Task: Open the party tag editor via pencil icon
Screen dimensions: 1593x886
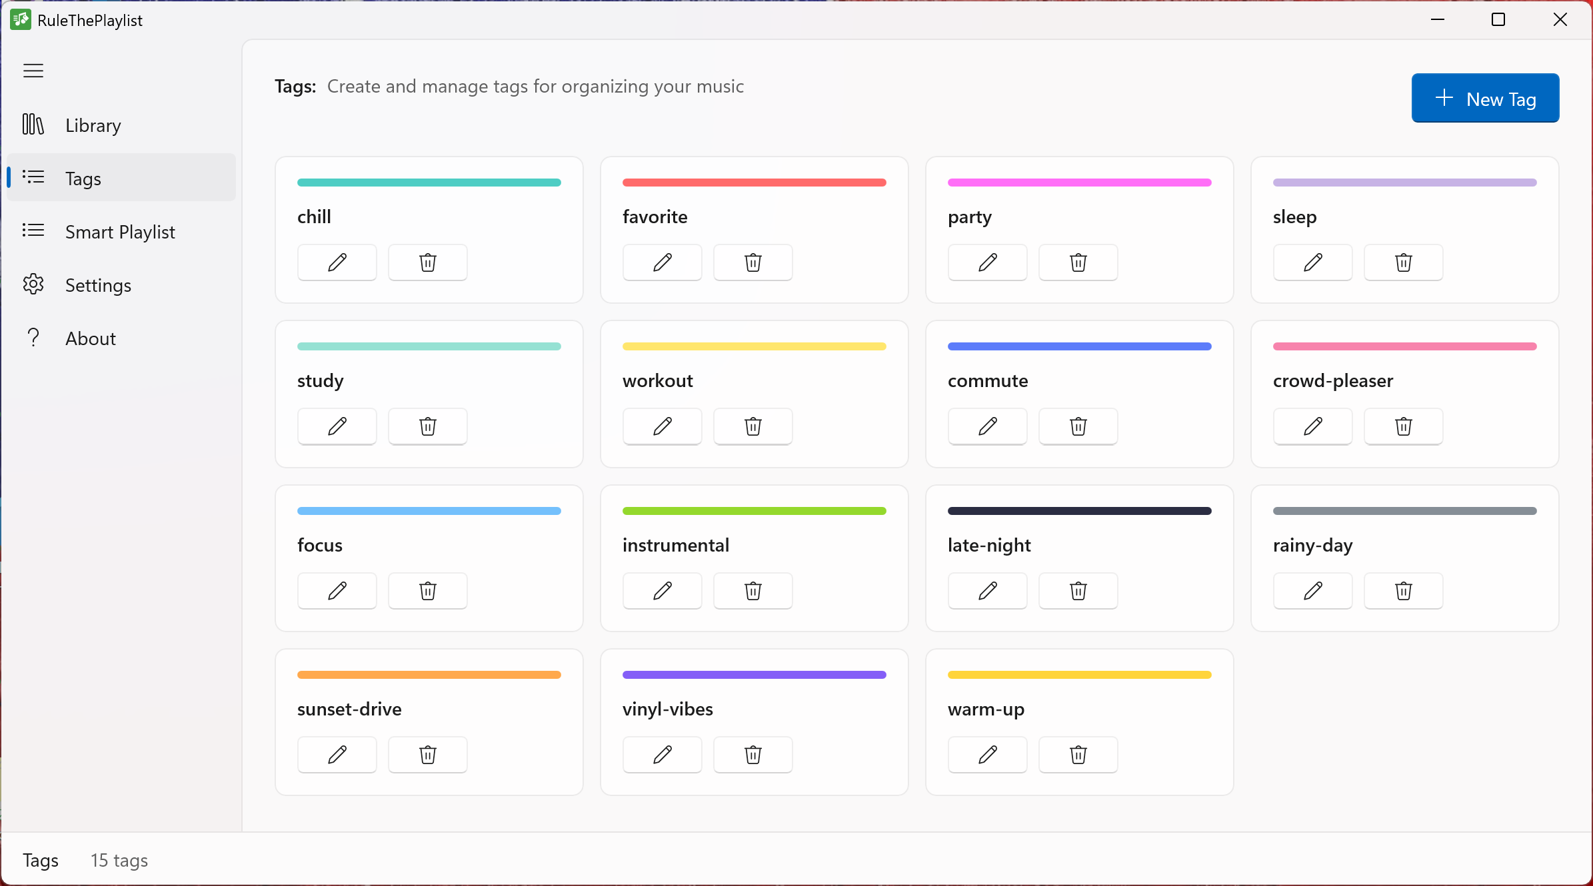Action: 986,262
